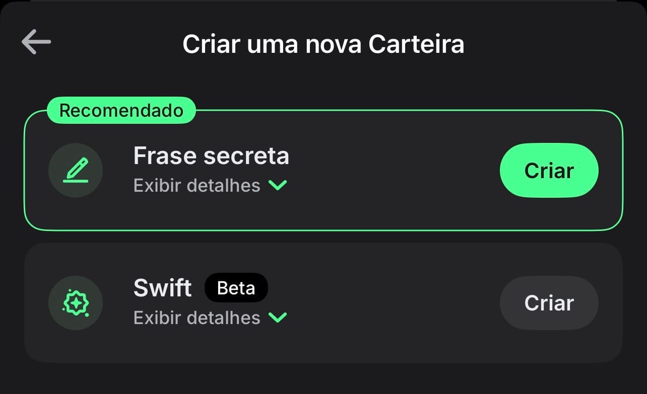Click the downward chevron in the Swift card
This screenshot has width=647, height=394.
click(278, 318)
